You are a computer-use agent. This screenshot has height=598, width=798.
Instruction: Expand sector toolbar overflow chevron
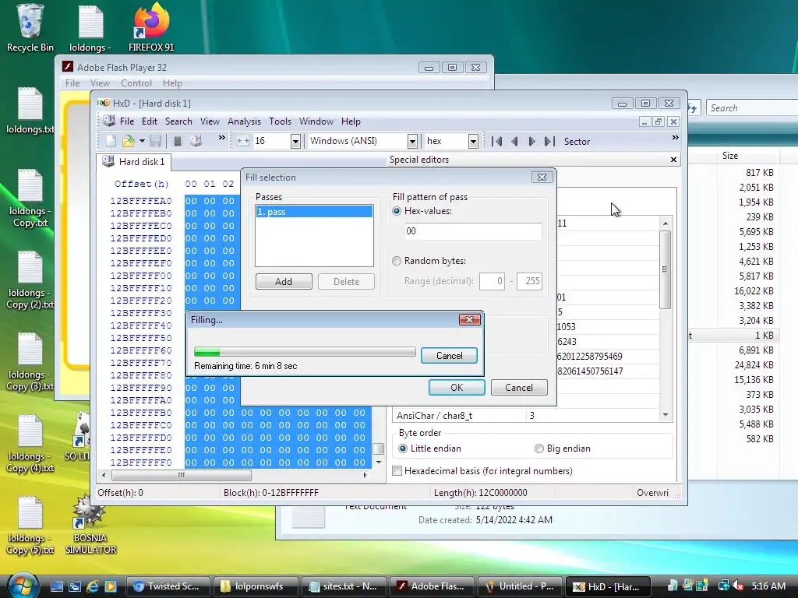(x=675, y=137)
